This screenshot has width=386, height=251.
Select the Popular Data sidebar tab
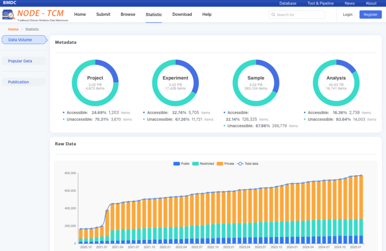point(24,61)
